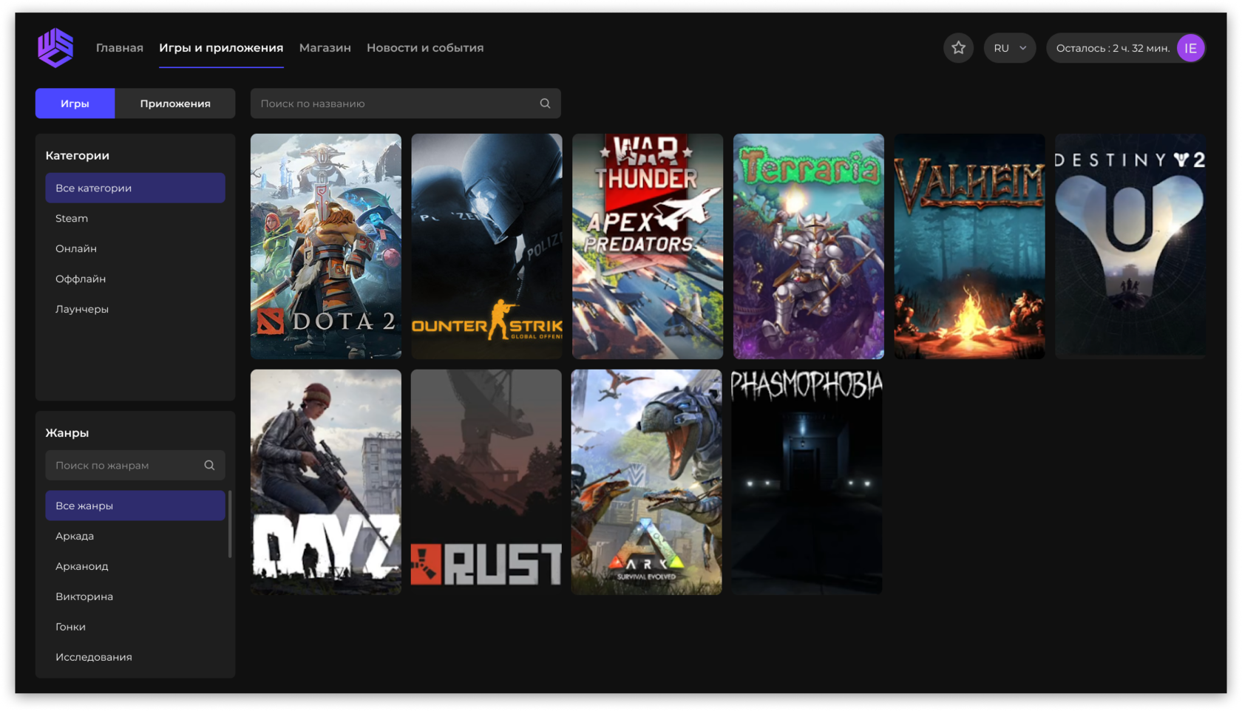The height and width of the screenshot is (711, 1242).
Task: Open the War Thunder game card
Action: pos(648,246)
